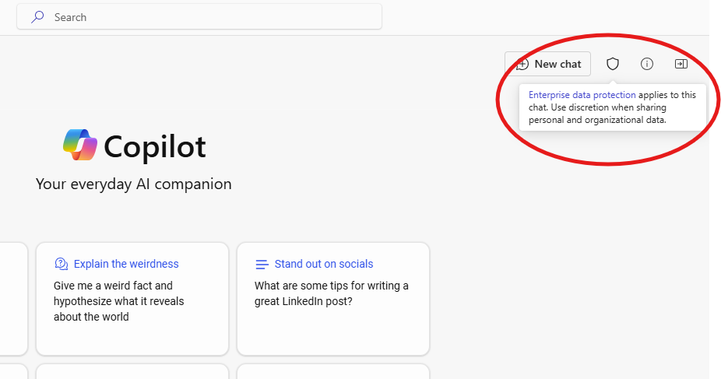
Task: Click the colorful Copilot logo
Action: tap(80, 145)
